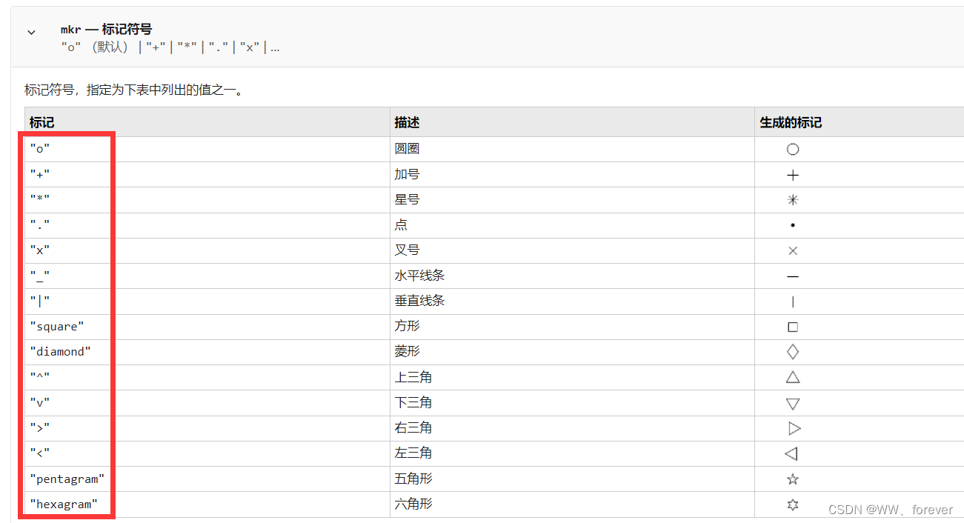This screenshot has width=964, height=523.
Task: Click the 圆圈 description cell
Action: [408, 149]
